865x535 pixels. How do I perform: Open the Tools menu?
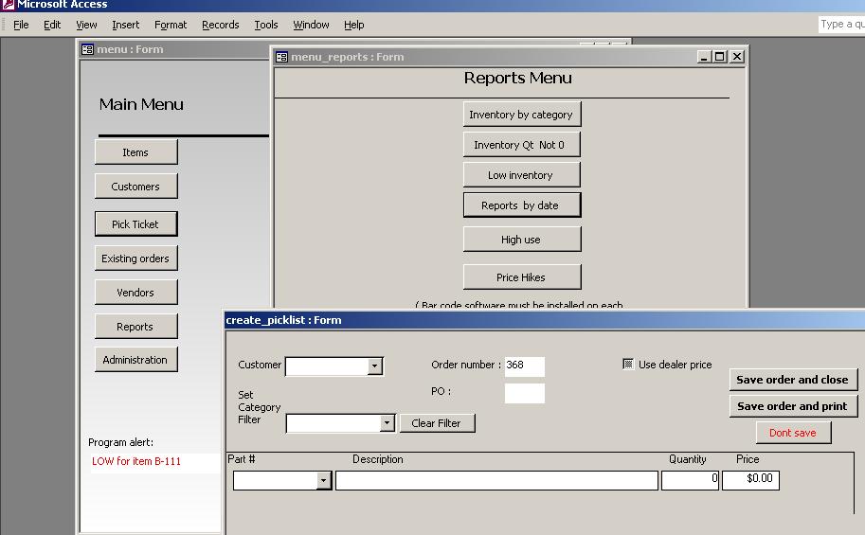(266, 25)
